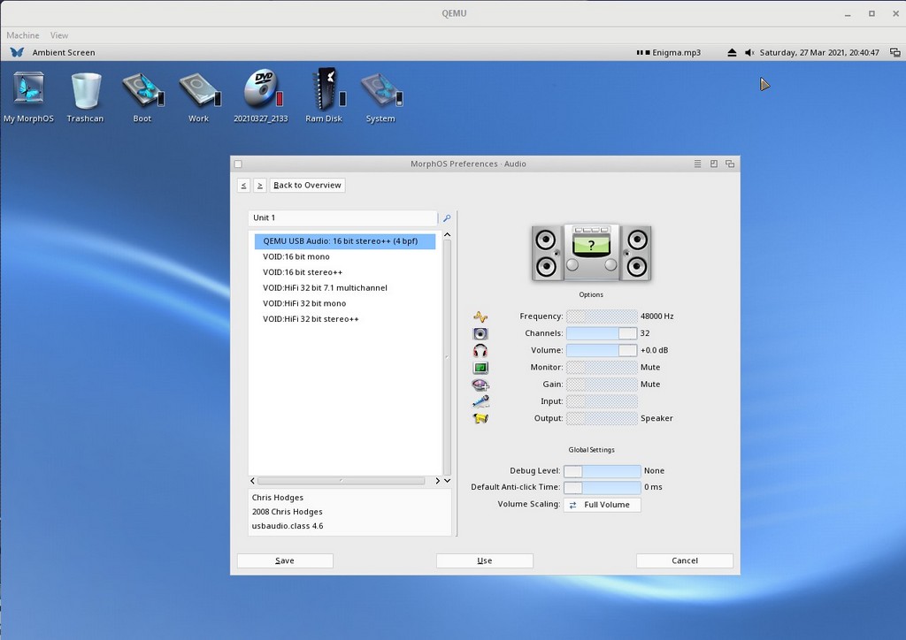
Task: Click the speaker volume icon in top bar
Action: pyautogui.click(x=749, y=53)
